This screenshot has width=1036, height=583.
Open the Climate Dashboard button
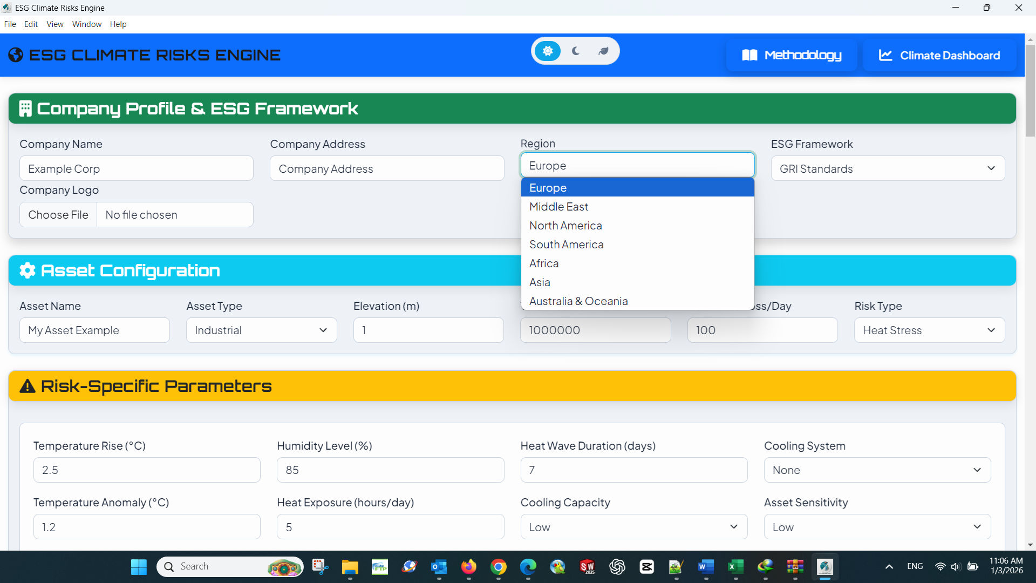click(939, 55)
